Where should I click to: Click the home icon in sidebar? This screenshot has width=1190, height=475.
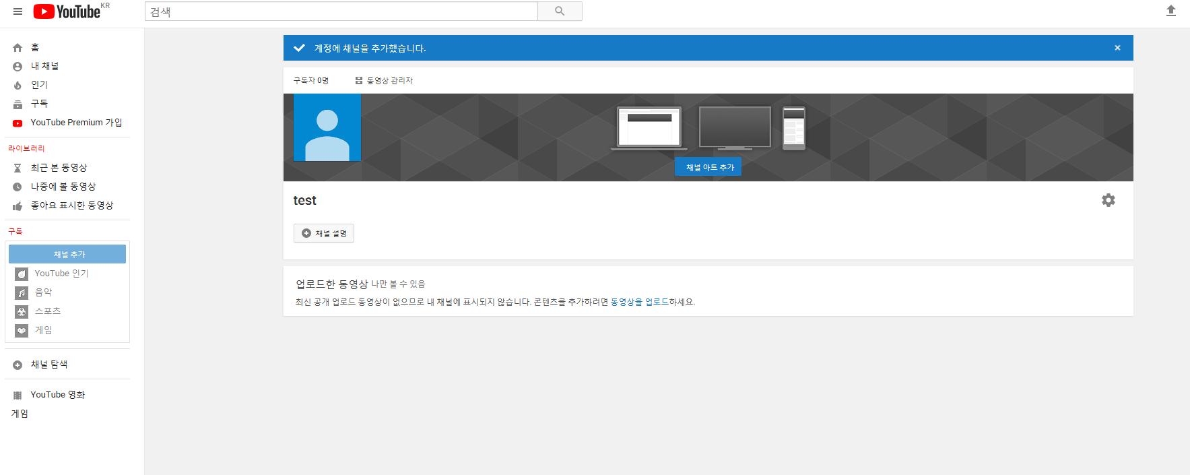[x=18, y=48]
